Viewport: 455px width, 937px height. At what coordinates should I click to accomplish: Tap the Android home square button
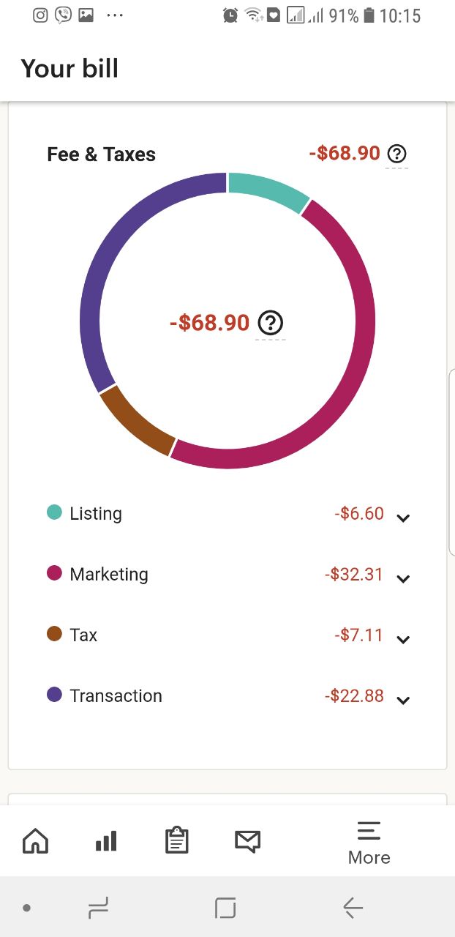pos(226,908)
